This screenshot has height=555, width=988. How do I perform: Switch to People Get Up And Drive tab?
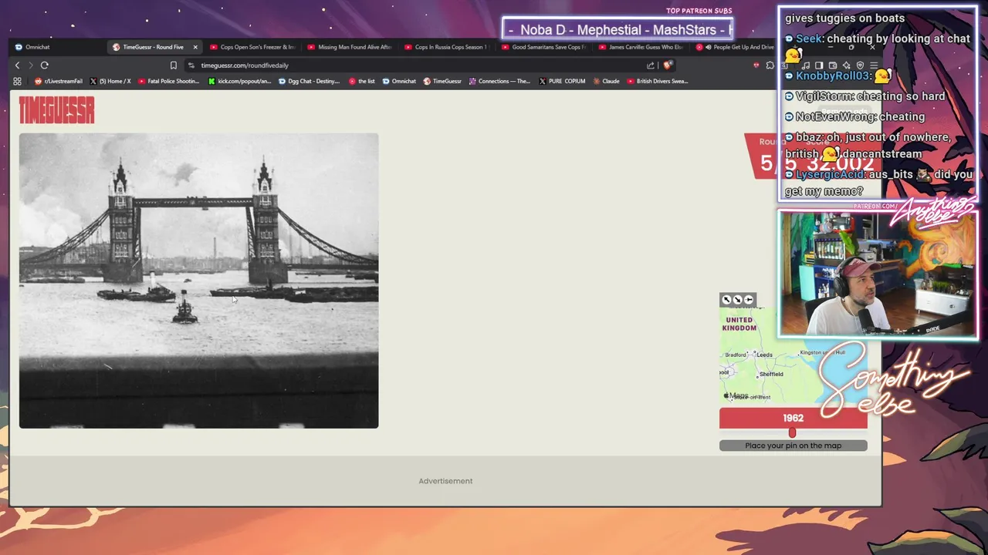735,47
